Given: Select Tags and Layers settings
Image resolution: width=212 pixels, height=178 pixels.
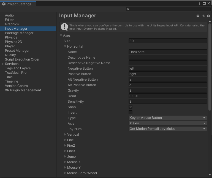Looking at the screenshot, I should coord(18,68).
